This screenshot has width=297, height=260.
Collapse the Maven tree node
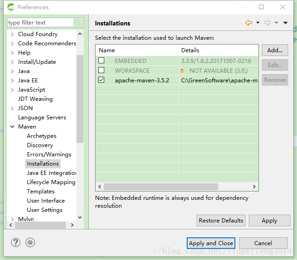pyautogui.click(x=13, y=127)
